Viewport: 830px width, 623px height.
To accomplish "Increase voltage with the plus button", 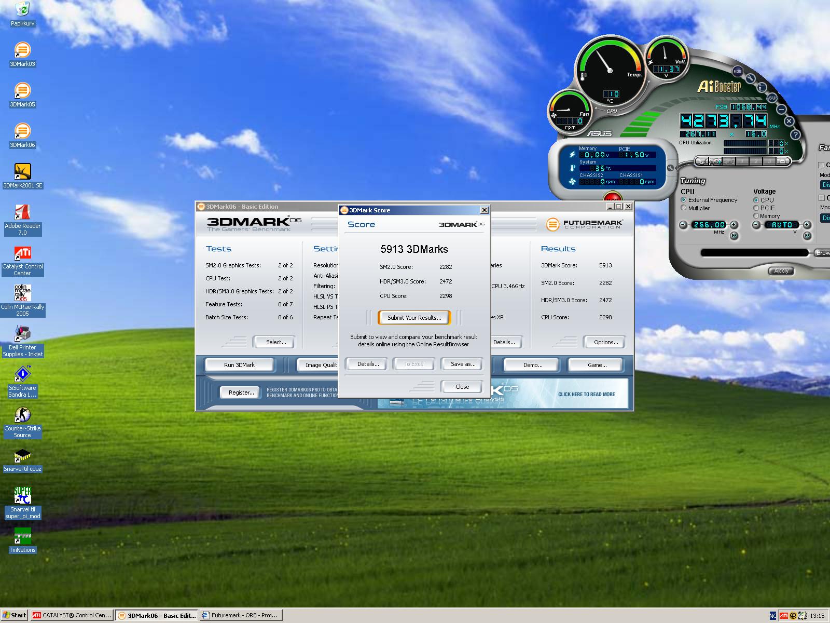I will [x=807, y=225].
